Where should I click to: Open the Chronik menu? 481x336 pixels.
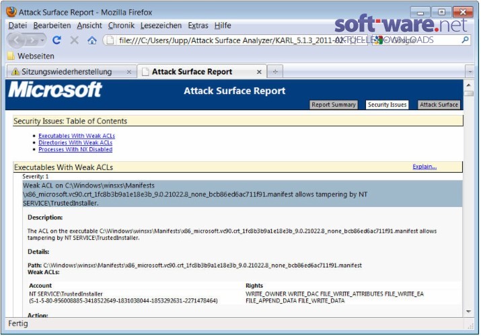click(121, 26)
